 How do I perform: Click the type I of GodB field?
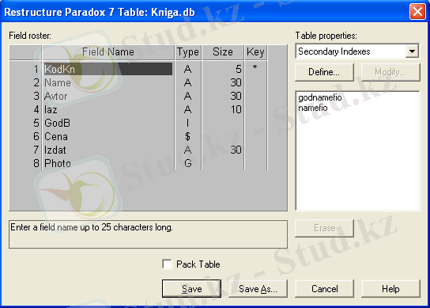coord(187,123)
